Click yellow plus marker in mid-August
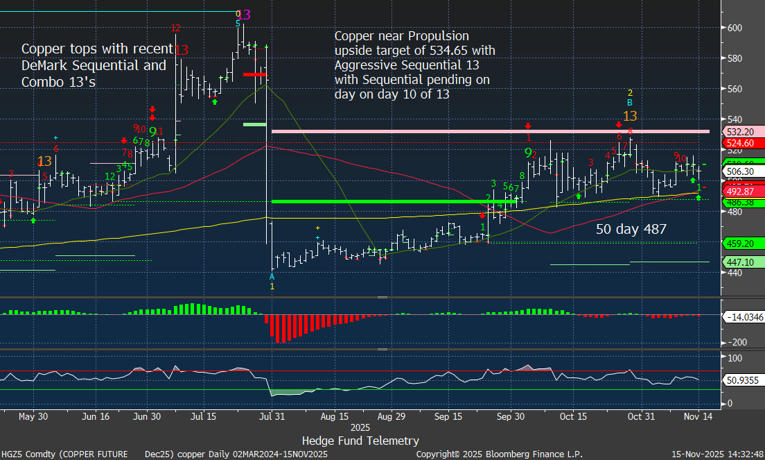Viewport: 765px width, 460px height. tap(317, 228)
